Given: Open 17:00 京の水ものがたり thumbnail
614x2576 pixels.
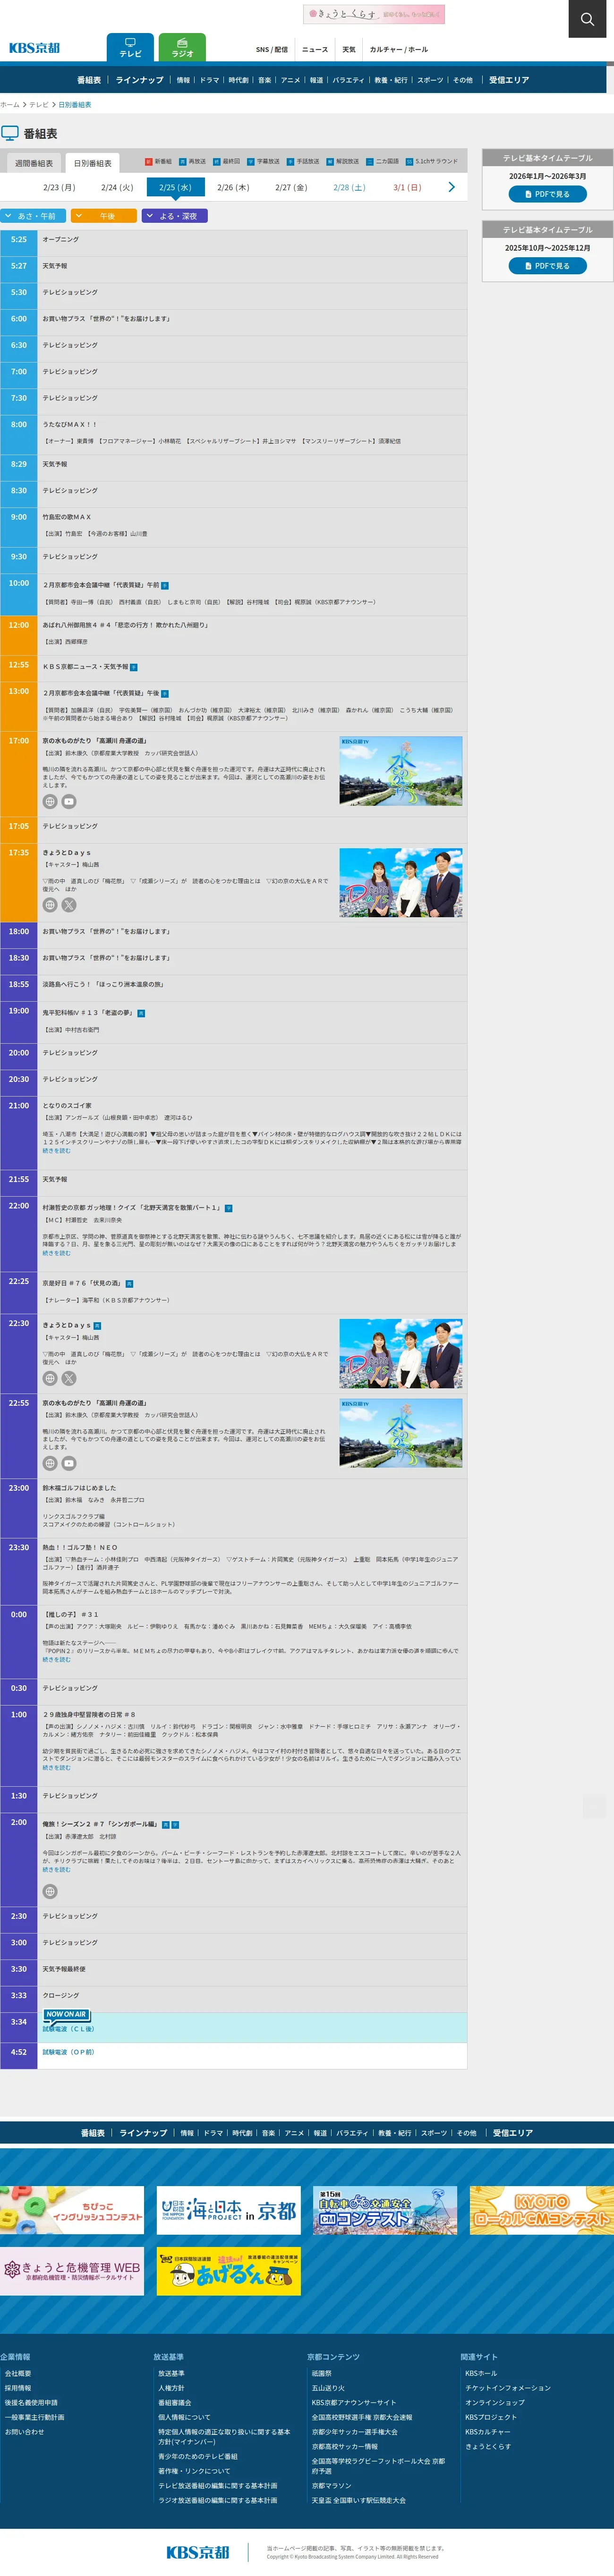Looking at the screenshot, I should 401,772.
